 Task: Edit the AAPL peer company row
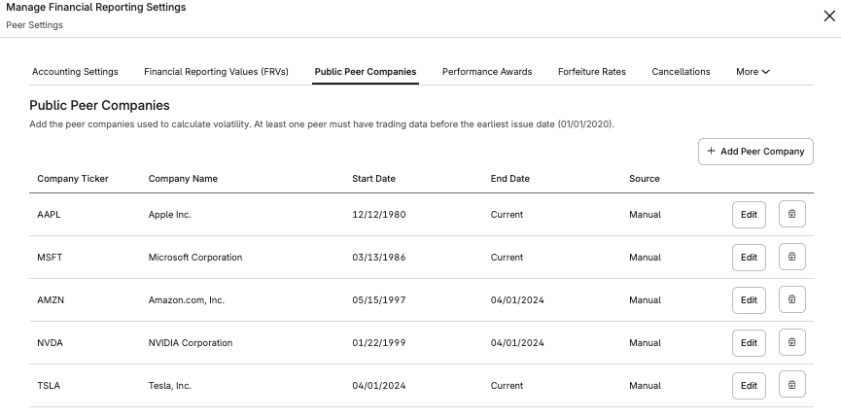pos(749,215)
